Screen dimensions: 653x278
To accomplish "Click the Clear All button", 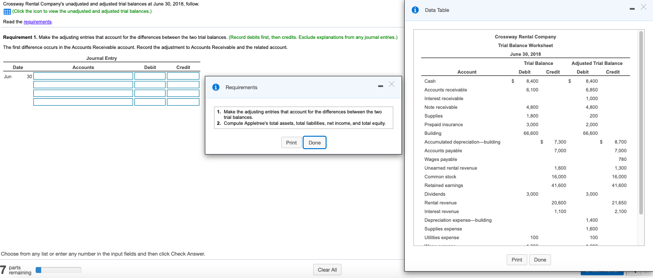I will [x=327, y=270].
